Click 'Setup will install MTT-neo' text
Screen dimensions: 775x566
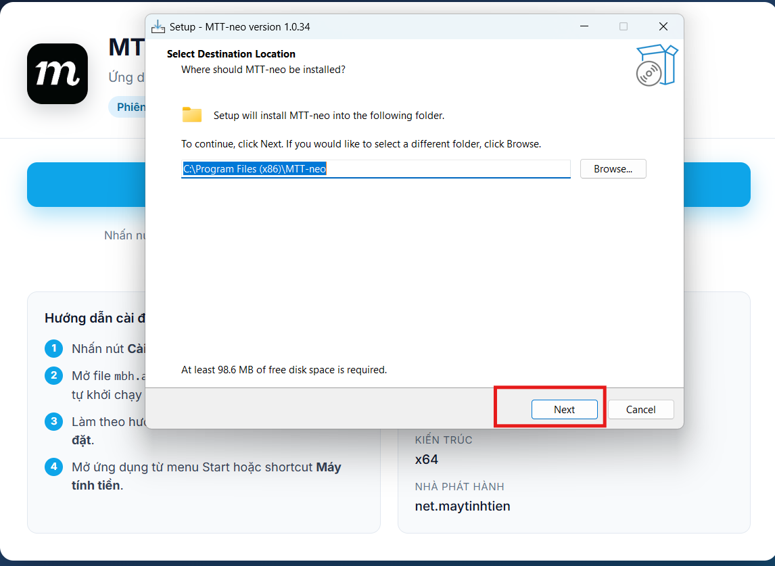pyautogui.click(x=329, y=116)
